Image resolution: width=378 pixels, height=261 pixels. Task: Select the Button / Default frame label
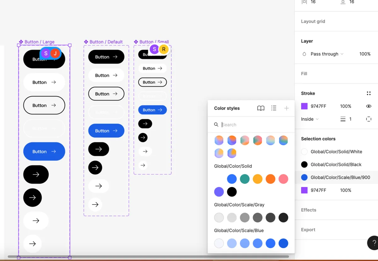coord(106,42)
